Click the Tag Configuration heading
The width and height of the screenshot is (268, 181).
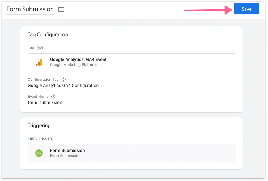coord(48,35)
